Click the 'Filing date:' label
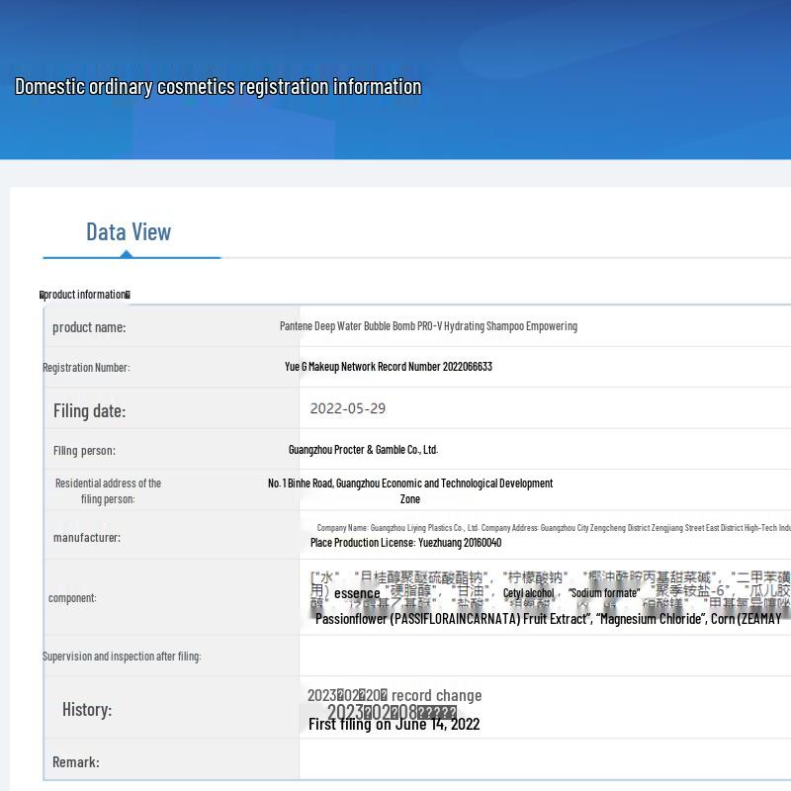Screen dimensions: 791x791 (x=89, y=410)
